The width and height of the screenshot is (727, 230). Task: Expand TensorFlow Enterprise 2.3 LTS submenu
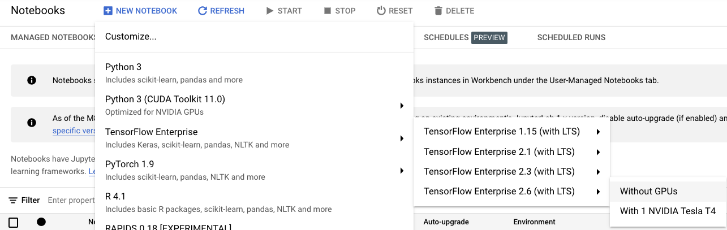pyautogui.click(x=597, y=172)
